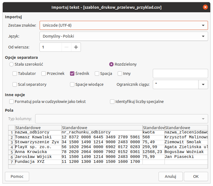213x186 pixels.
Task: Select the 'Rozdzielony' radio button
Action: [x=111, y=65]
